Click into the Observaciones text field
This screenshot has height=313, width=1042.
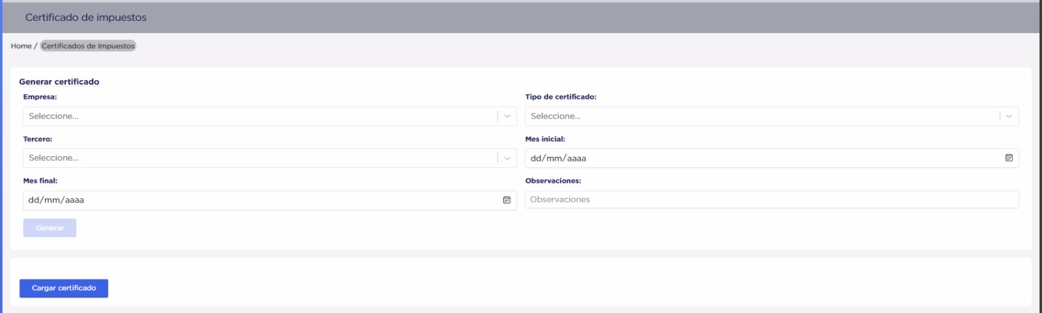772,200
